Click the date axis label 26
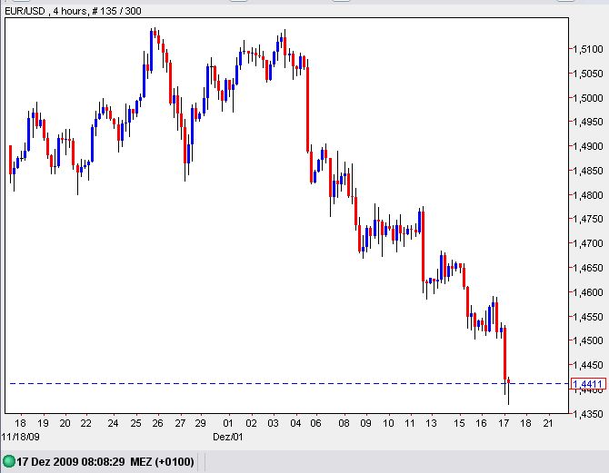 (x=157, y=423)
